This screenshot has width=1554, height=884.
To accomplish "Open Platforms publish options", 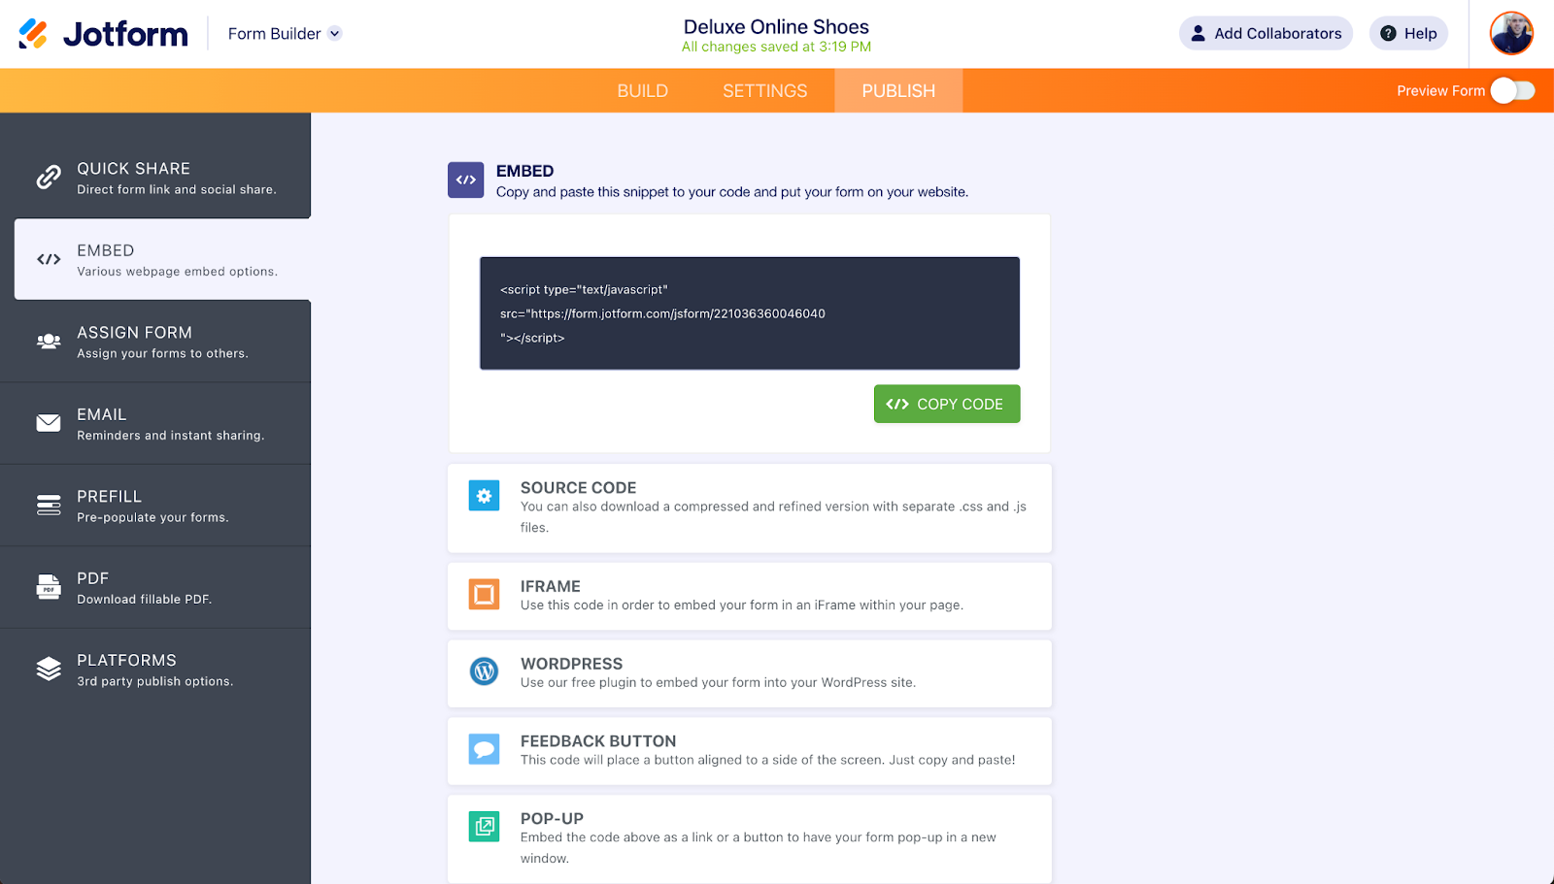I will click(x=155, y=670).
